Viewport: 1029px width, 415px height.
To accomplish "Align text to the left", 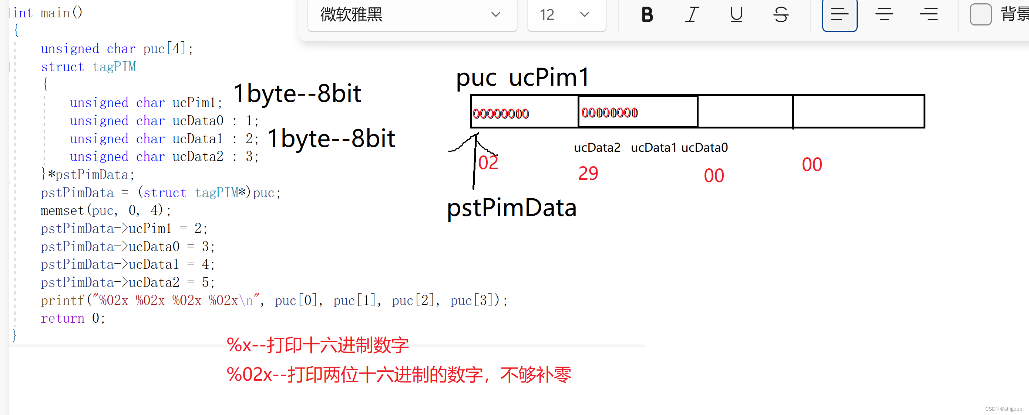I will pyautogui.click(x=839, y=15).
